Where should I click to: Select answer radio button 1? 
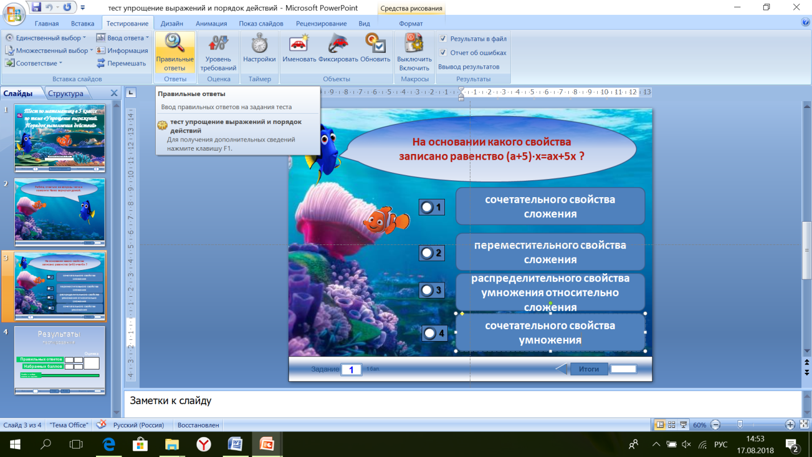click(x=427, y=207)
